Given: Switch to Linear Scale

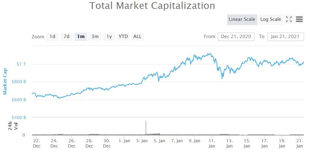Looking at the screenshot, I should 242,19.
